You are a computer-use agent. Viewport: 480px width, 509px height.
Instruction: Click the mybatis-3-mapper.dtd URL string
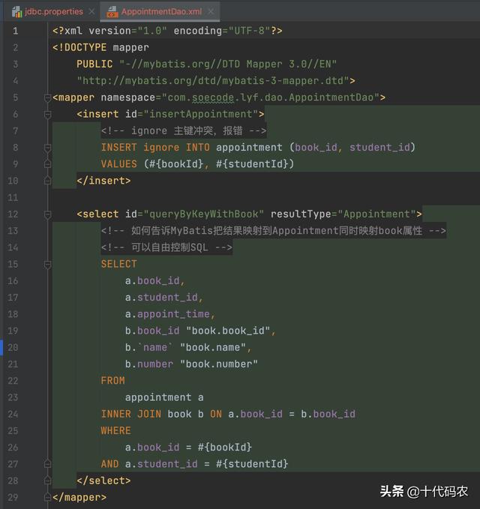[213, 81]
